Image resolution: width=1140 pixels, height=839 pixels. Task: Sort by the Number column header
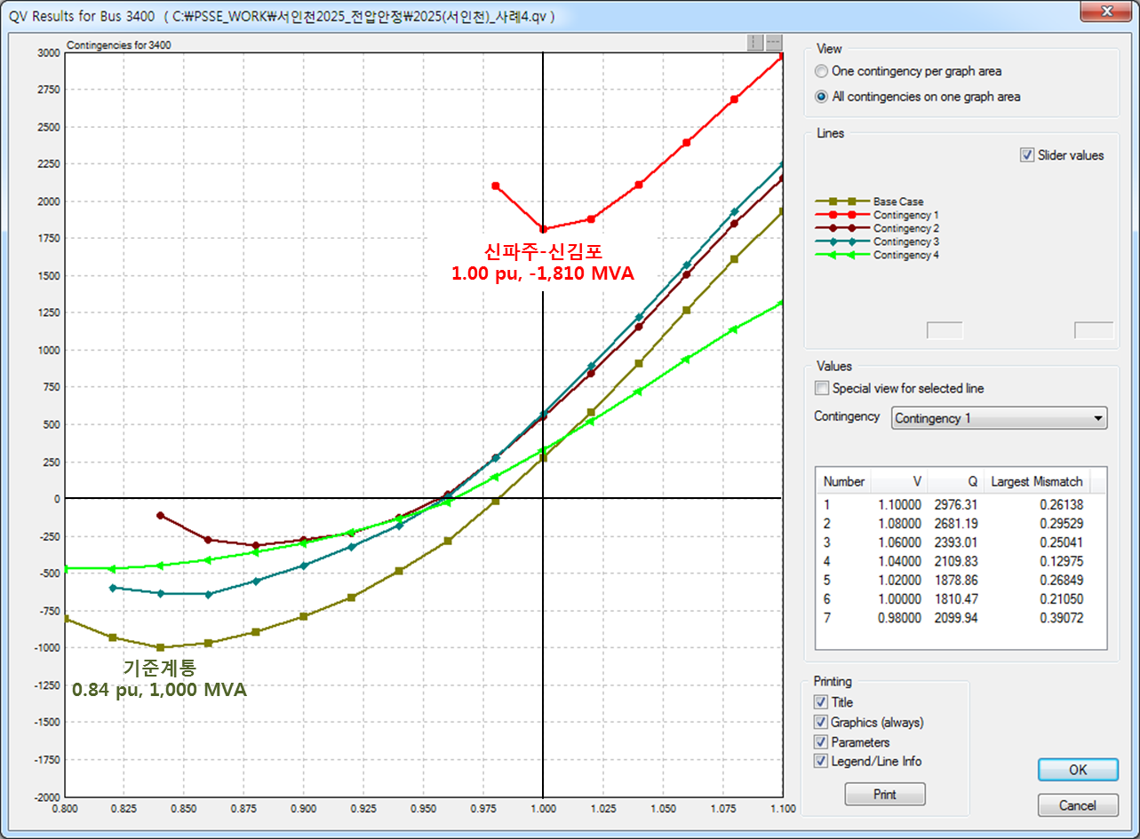[843, 481]
